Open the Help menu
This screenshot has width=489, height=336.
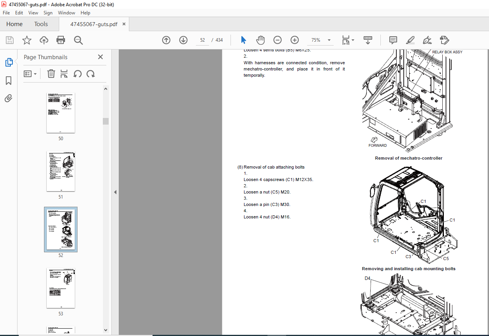coord(85,13)
